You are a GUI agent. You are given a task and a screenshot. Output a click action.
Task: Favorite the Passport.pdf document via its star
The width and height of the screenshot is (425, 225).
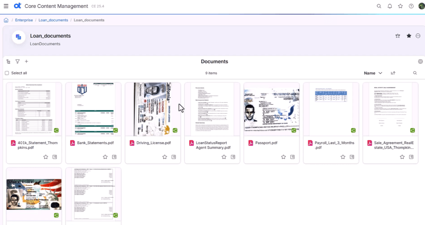(x=283, y=157)
